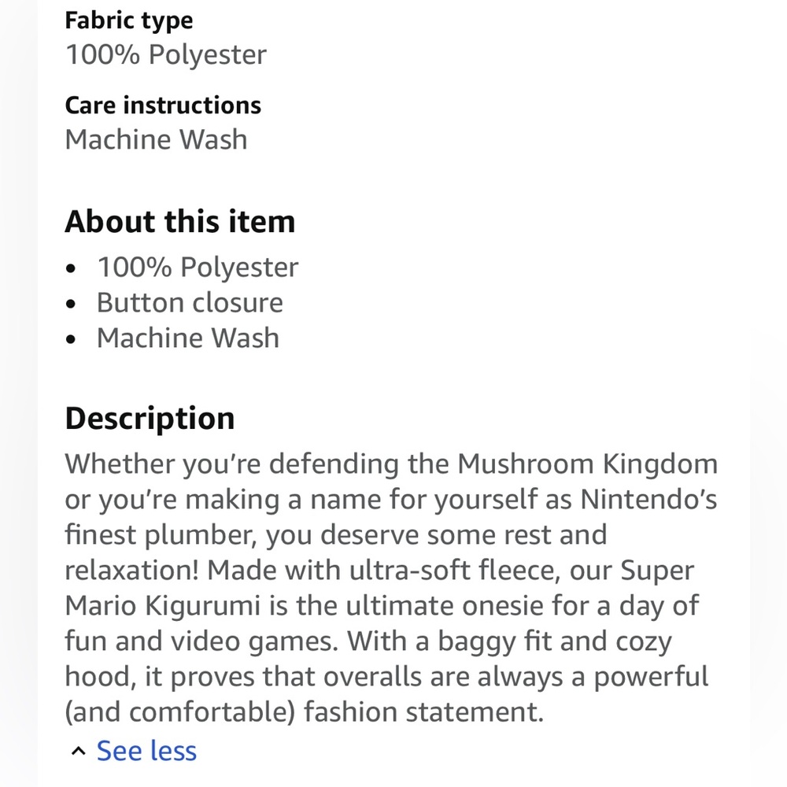The height and width of the screenshot is (787, 787).
Task: Click the Care instructions label
Action: point(163,105)
